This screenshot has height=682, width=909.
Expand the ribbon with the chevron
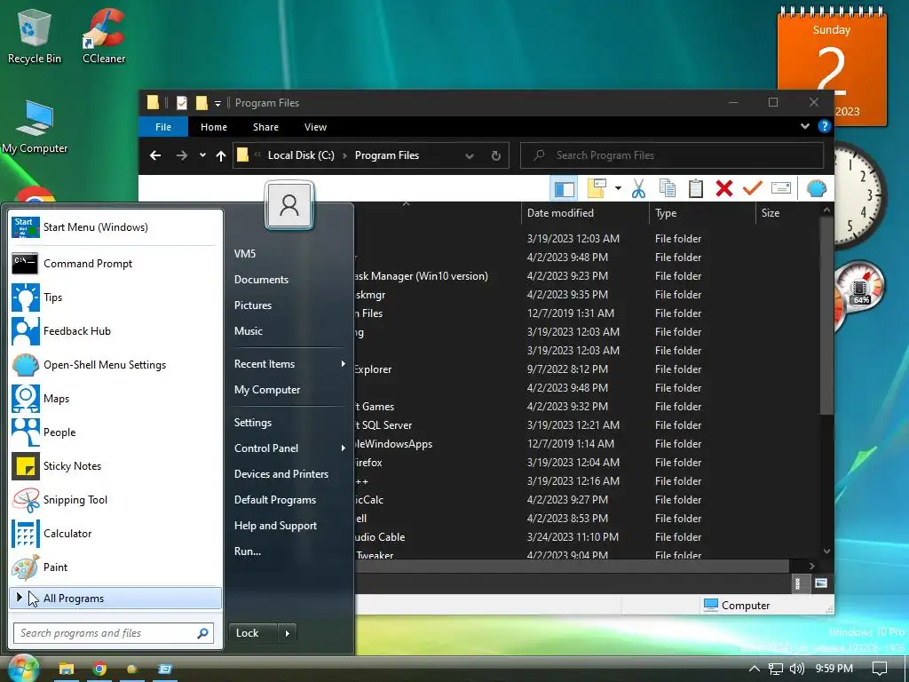coord(804,126)
